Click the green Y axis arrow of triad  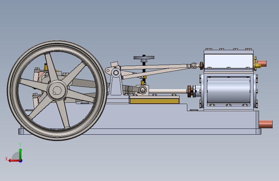coord(21,154)
